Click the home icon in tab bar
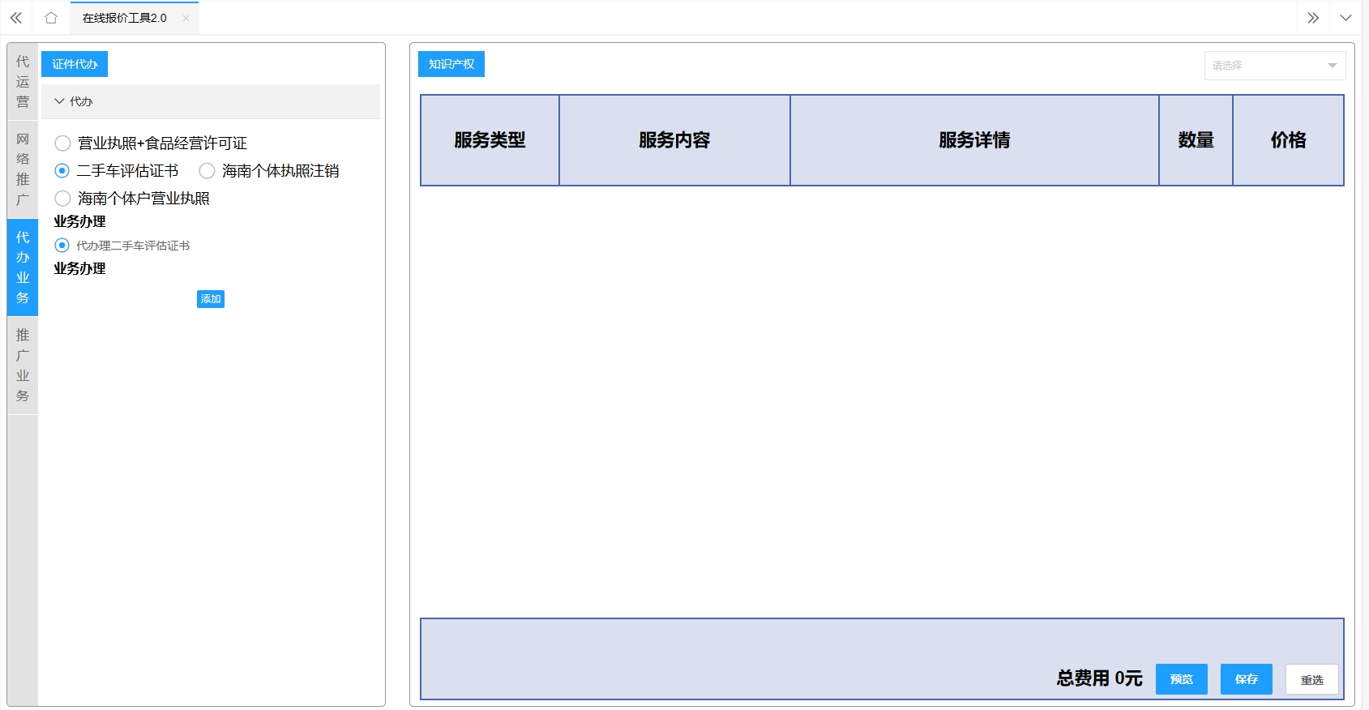 pos(51,18)
